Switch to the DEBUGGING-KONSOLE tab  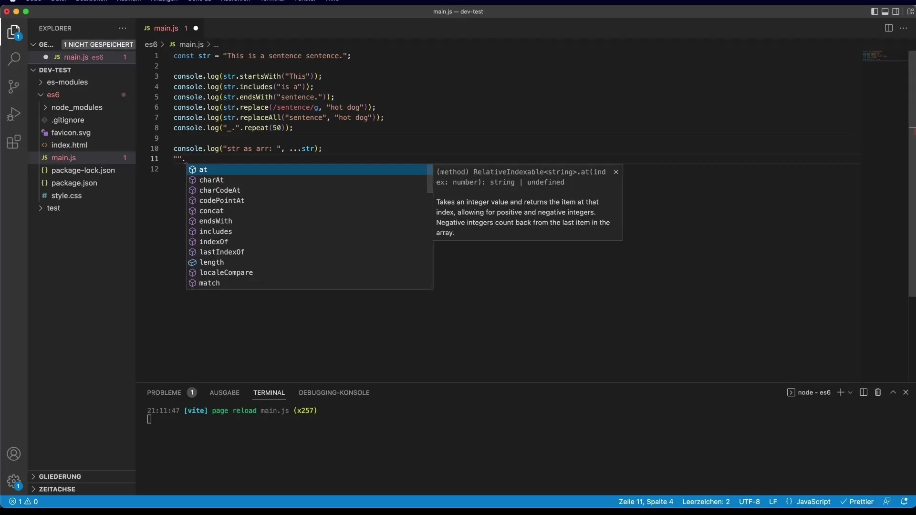[x=334, y=392]
